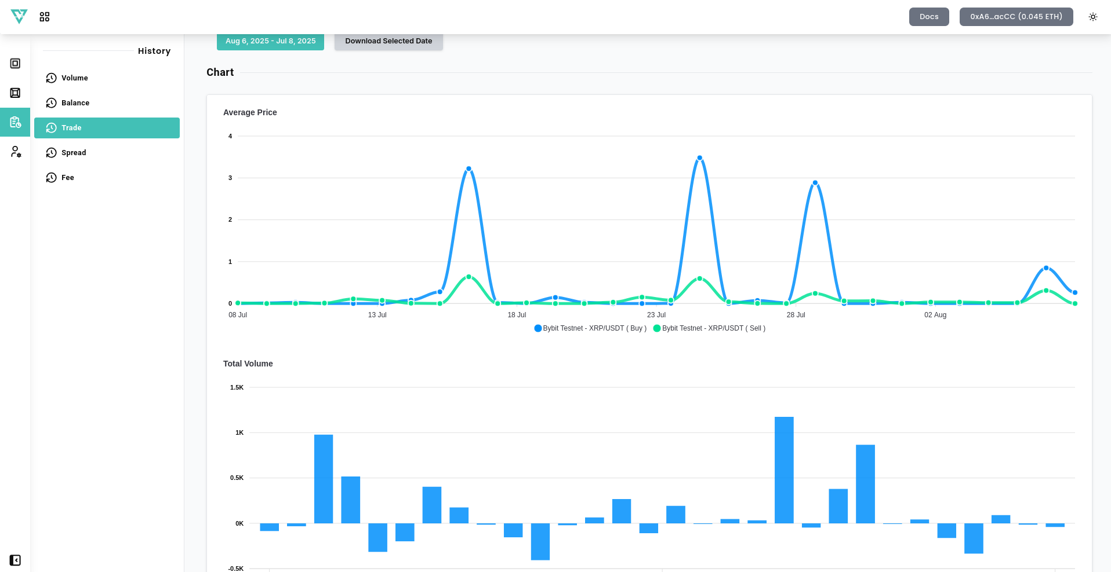Open the apps grid icon

pos(45,17)
